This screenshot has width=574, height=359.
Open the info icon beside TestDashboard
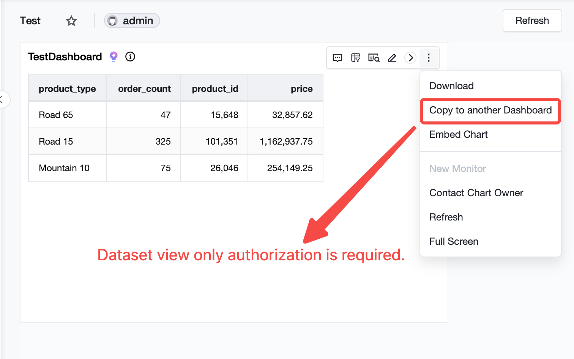click(130, 57)
